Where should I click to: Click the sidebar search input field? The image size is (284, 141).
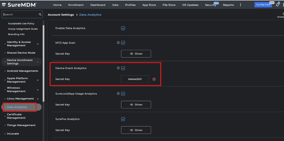coord(19,14)
